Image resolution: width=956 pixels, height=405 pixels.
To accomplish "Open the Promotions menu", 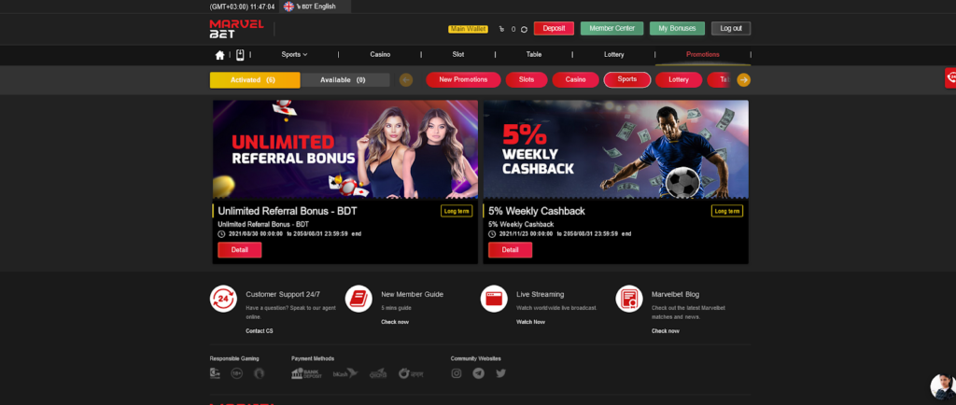I will pyautogui.click(x=702, y=55).
